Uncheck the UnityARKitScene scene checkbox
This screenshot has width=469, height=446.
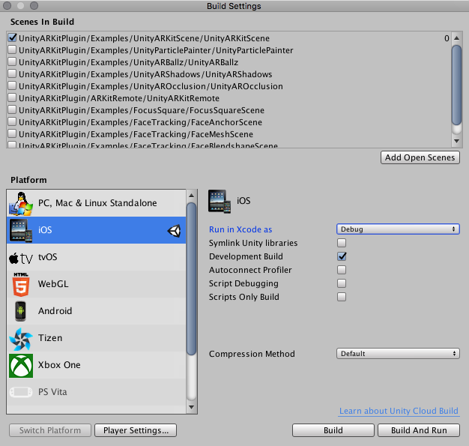click(x=12, y=37)
